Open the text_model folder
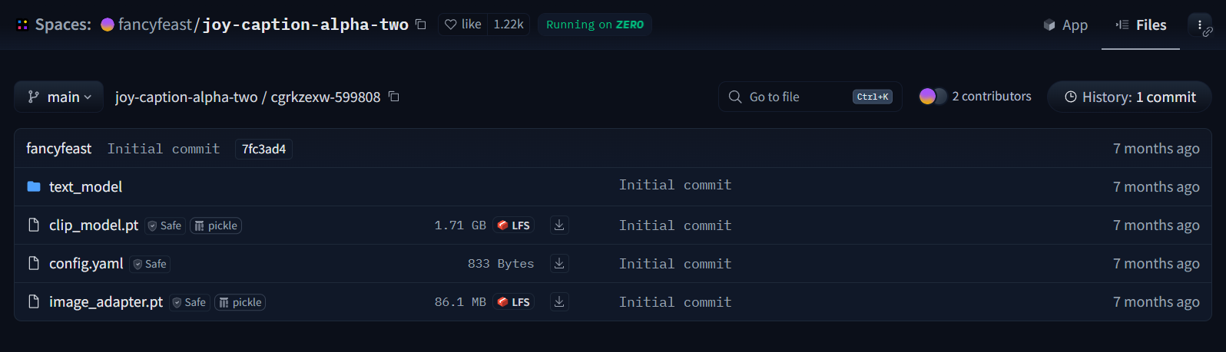1226x352 pixels. (85, 187)
